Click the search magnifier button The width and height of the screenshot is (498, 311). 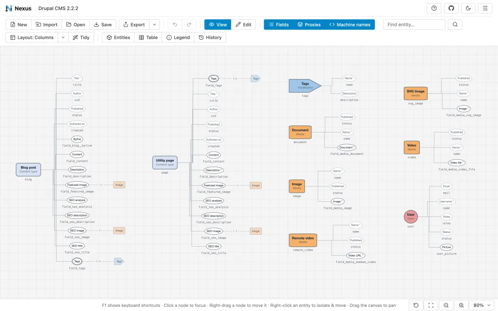pyautogui.click(x=455, y=25)
